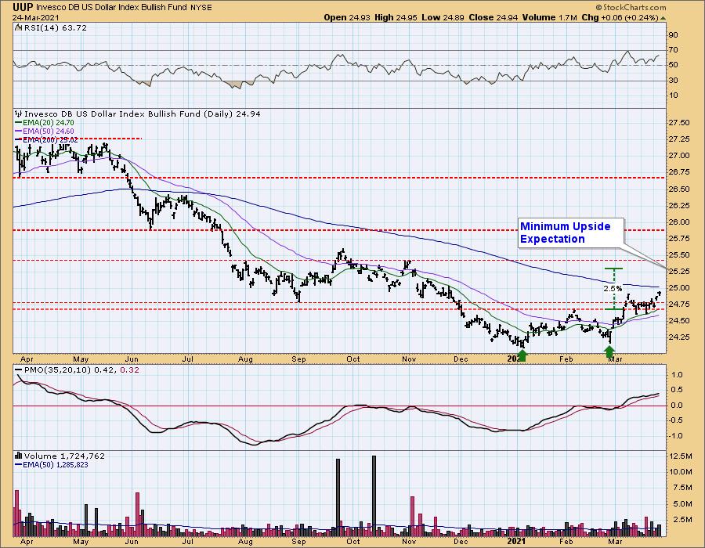705x548 pixels.
Task: Click the Sep label on price chart axis
Action: (296, 359)
